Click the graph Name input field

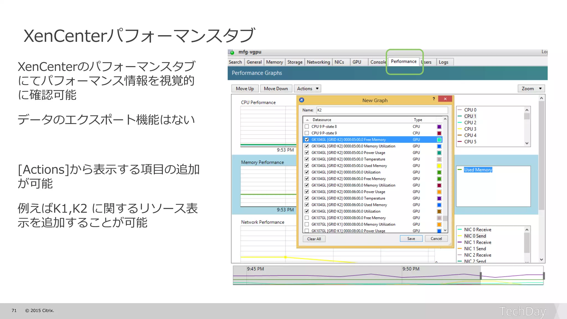pos(382,110)
